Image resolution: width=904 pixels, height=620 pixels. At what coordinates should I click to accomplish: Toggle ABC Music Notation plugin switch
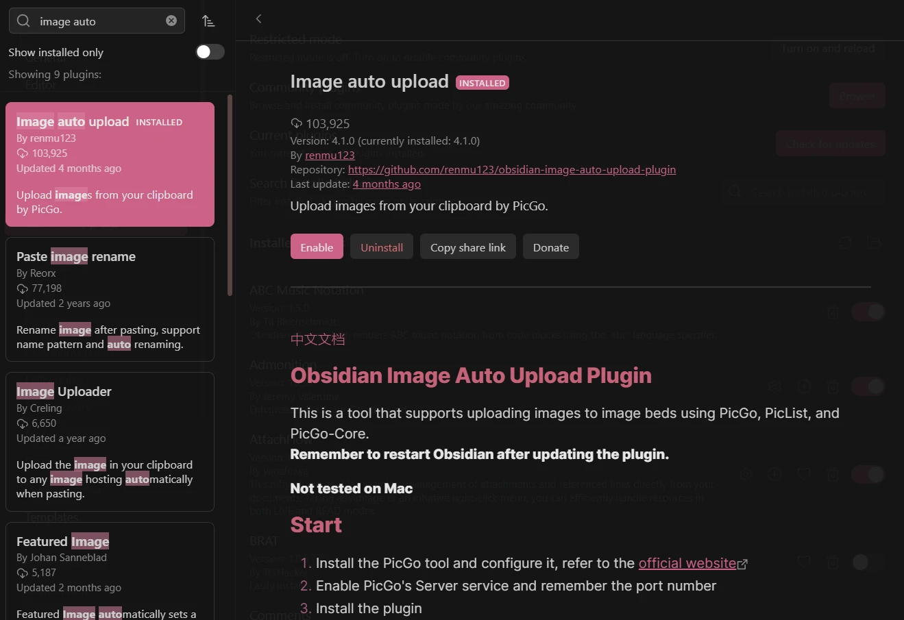coord(868,312)
